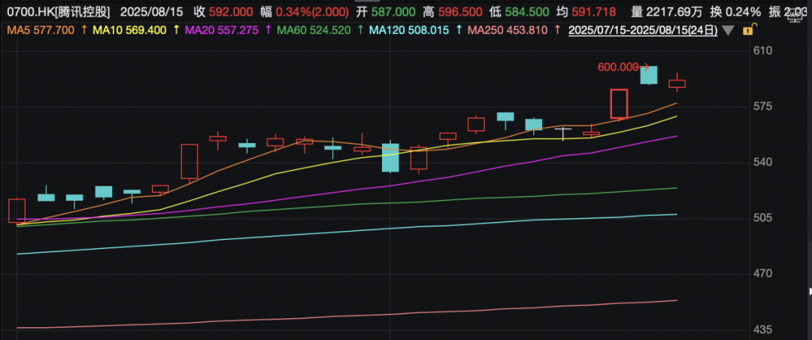Select the MA5 577.700 indicator label
This screenshot has height=340, width=812.
(x=39, y=31)
